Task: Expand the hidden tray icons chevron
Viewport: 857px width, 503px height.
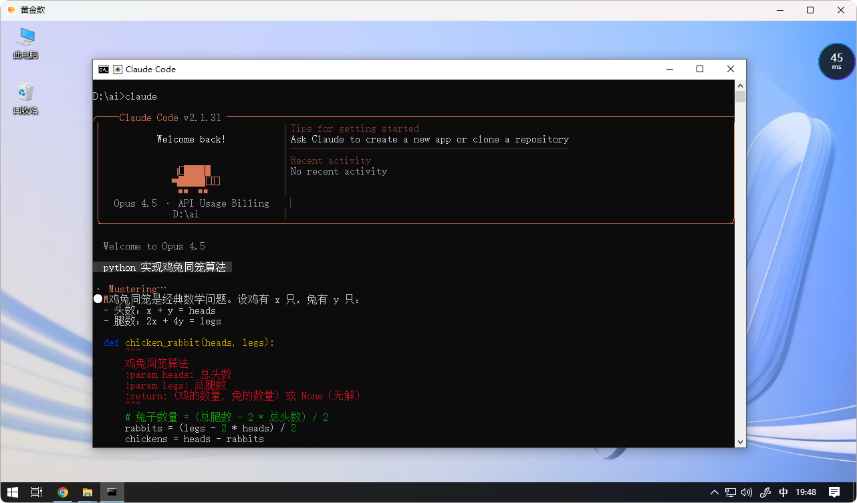Action: (715, 492)
